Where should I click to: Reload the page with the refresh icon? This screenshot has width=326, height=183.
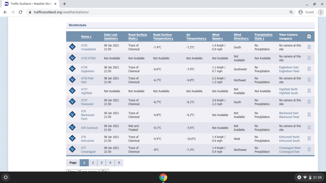click(x=20, y=12)
